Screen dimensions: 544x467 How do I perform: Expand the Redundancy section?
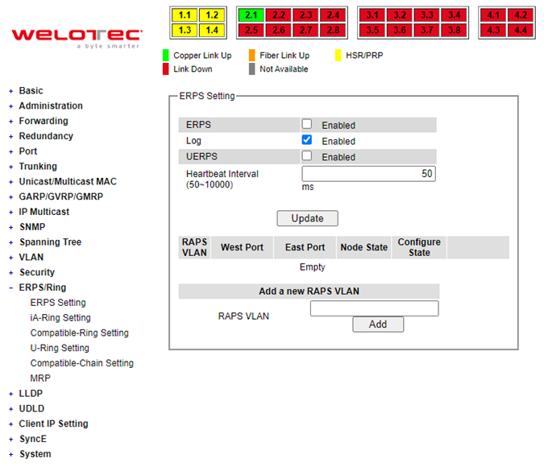pyautogui.click(x=46, y=136)
